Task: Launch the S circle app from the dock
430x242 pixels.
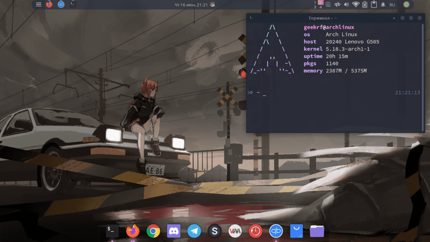Action: (x=215, y=231)
